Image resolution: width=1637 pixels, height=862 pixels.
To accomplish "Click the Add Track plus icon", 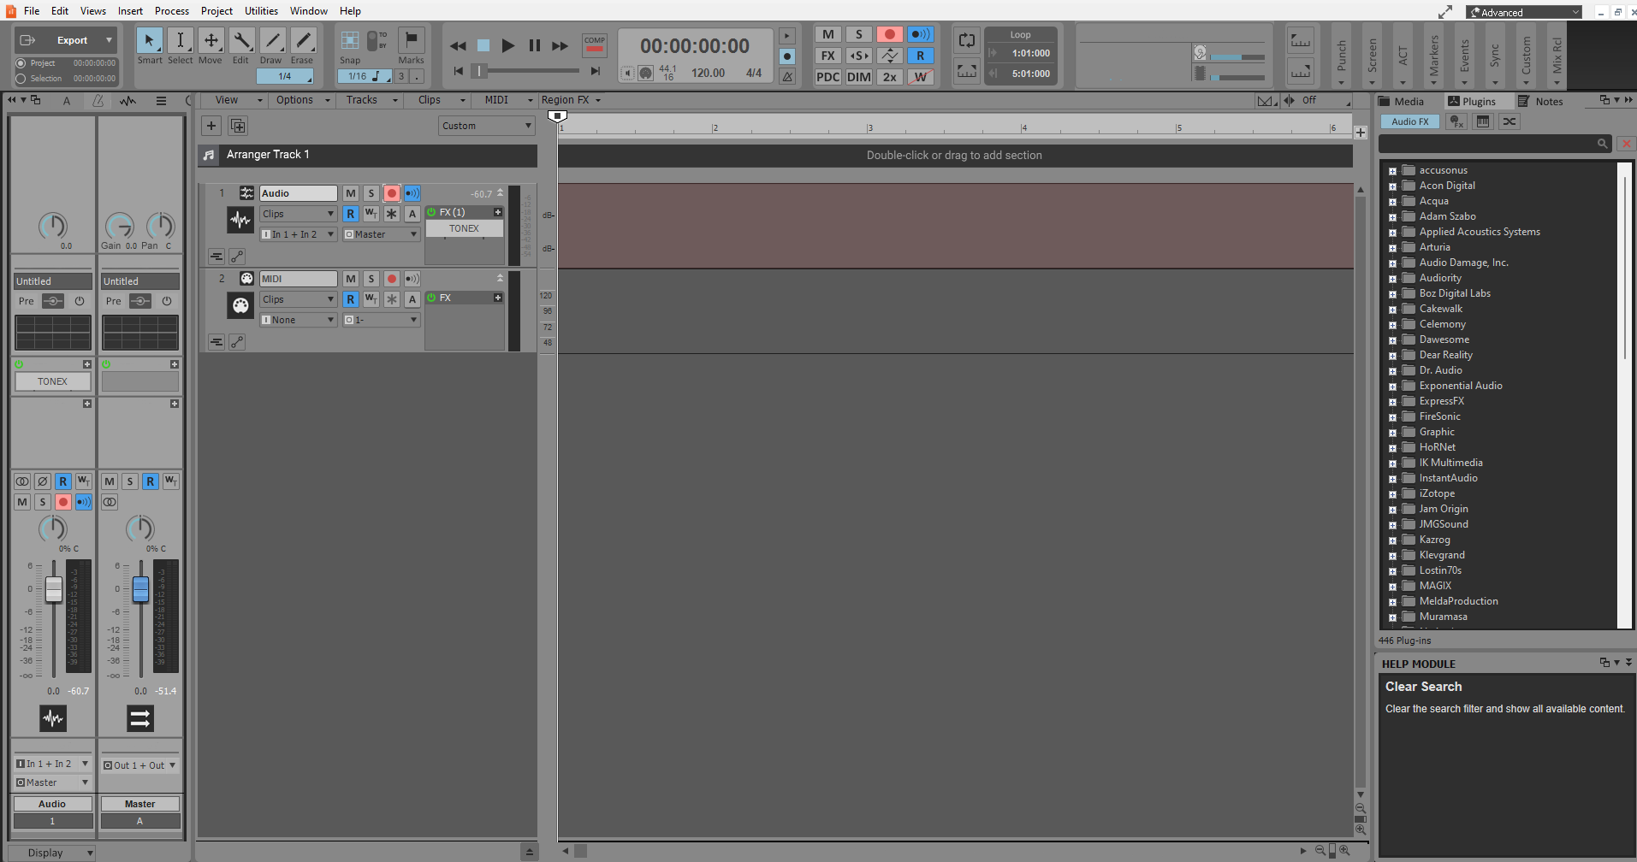I will click(211, 126).
